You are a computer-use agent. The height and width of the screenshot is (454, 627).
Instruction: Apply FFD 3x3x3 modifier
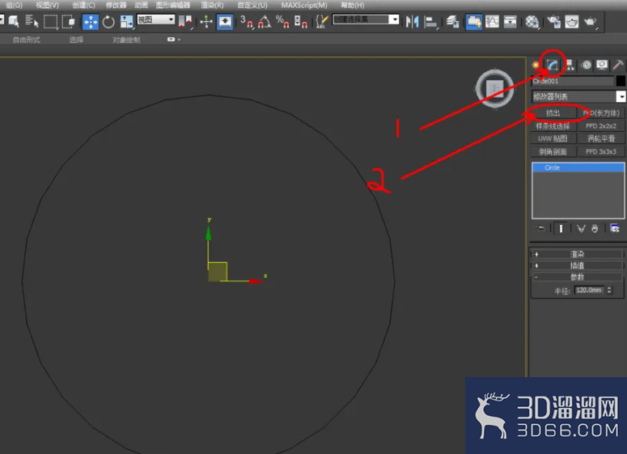pos(601,151)
